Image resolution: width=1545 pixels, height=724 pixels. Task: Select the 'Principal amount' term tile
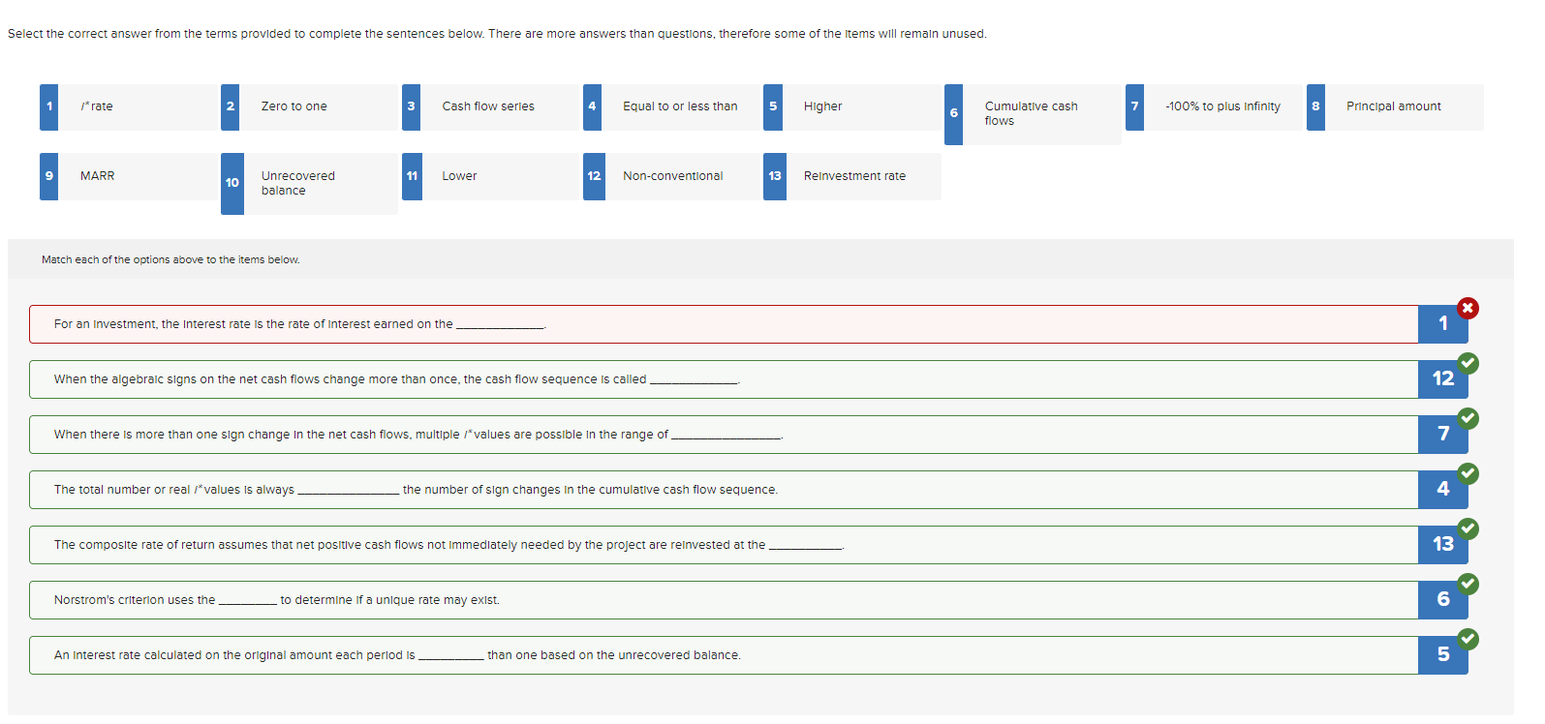(1395, 107)
